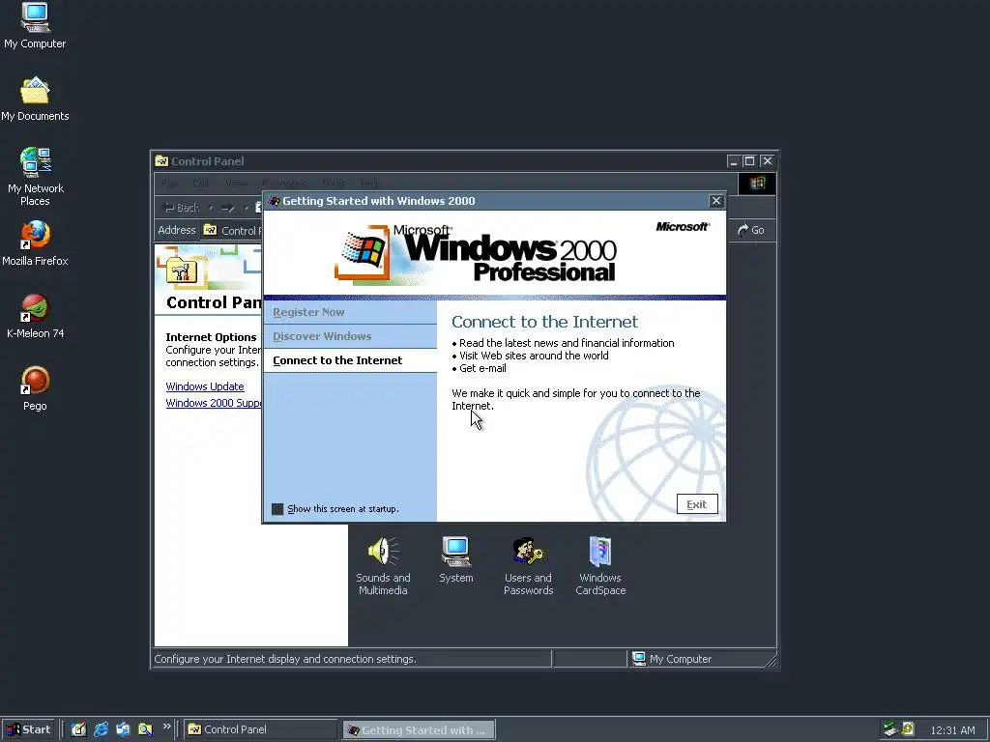Open the My Documents desktop icon

click(x=35, y=99)
